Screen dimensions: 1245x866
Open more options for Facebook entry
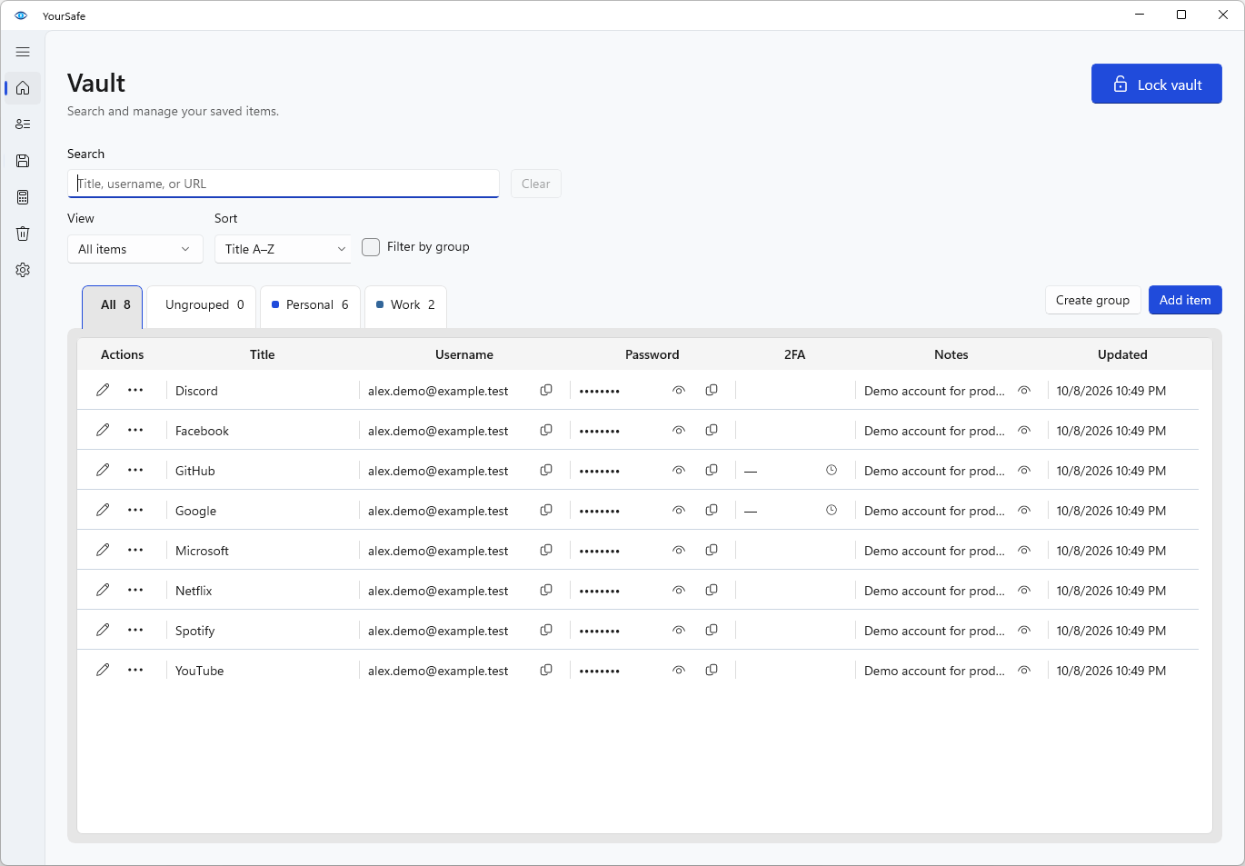(x=135, y=430)
